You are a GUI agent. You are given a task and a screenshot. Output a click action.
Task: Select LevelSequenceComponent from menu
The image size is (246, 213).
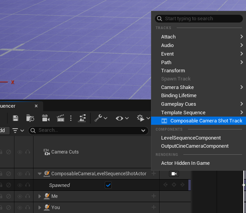pos(199,138)
